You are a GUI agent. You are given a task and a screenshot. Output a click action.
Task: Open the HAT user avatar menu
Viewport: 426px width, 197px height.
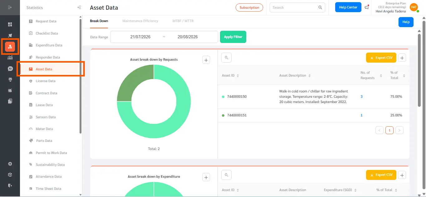(x=414, y=7)
